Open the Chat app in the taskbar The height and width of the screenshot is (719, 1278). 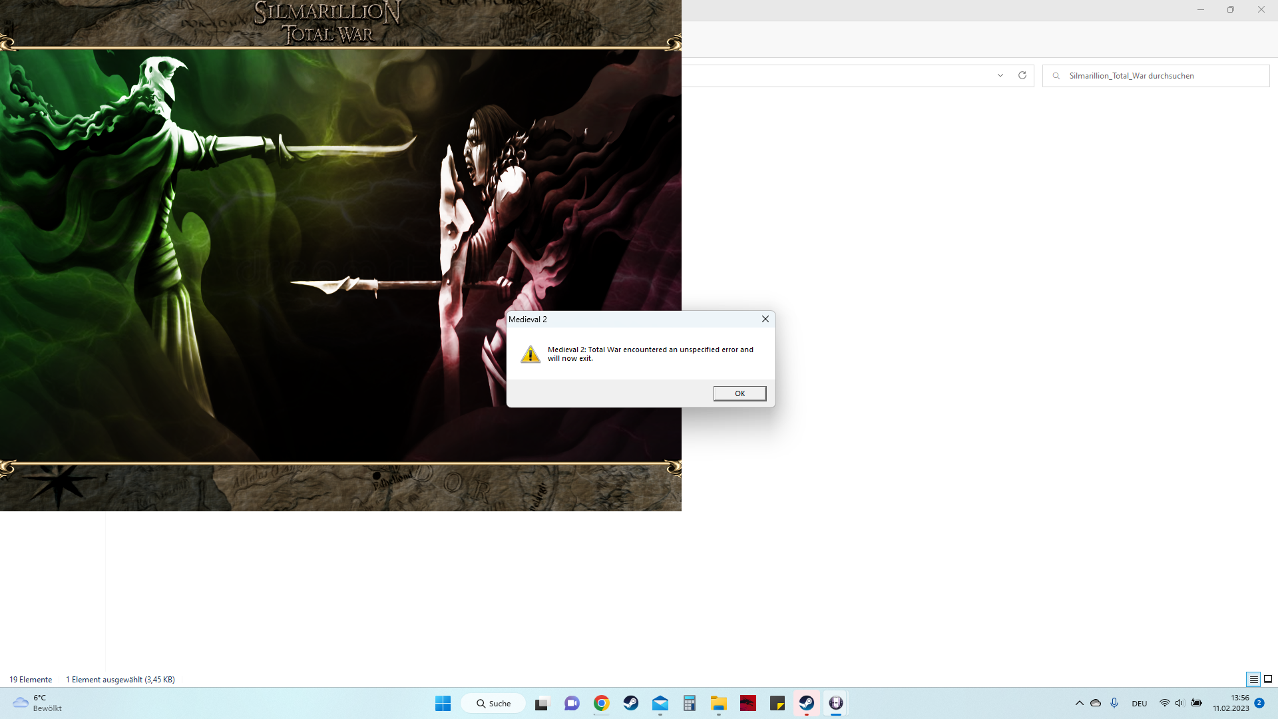click(x=572, y=703)
